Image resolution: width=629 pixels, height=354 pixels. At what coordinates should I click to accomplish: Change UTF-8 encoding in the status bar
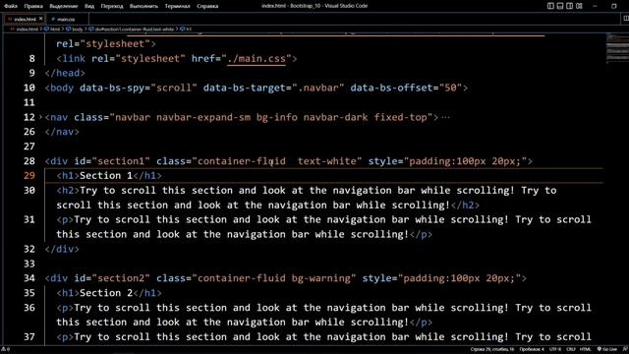(555, 349)
